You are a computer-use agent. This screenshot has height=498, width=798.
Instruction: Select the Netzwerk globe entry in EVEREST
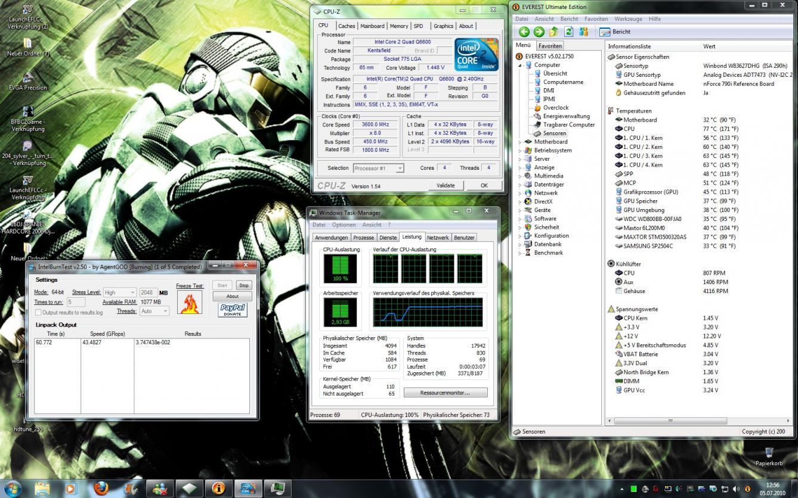tap(541, 193)
